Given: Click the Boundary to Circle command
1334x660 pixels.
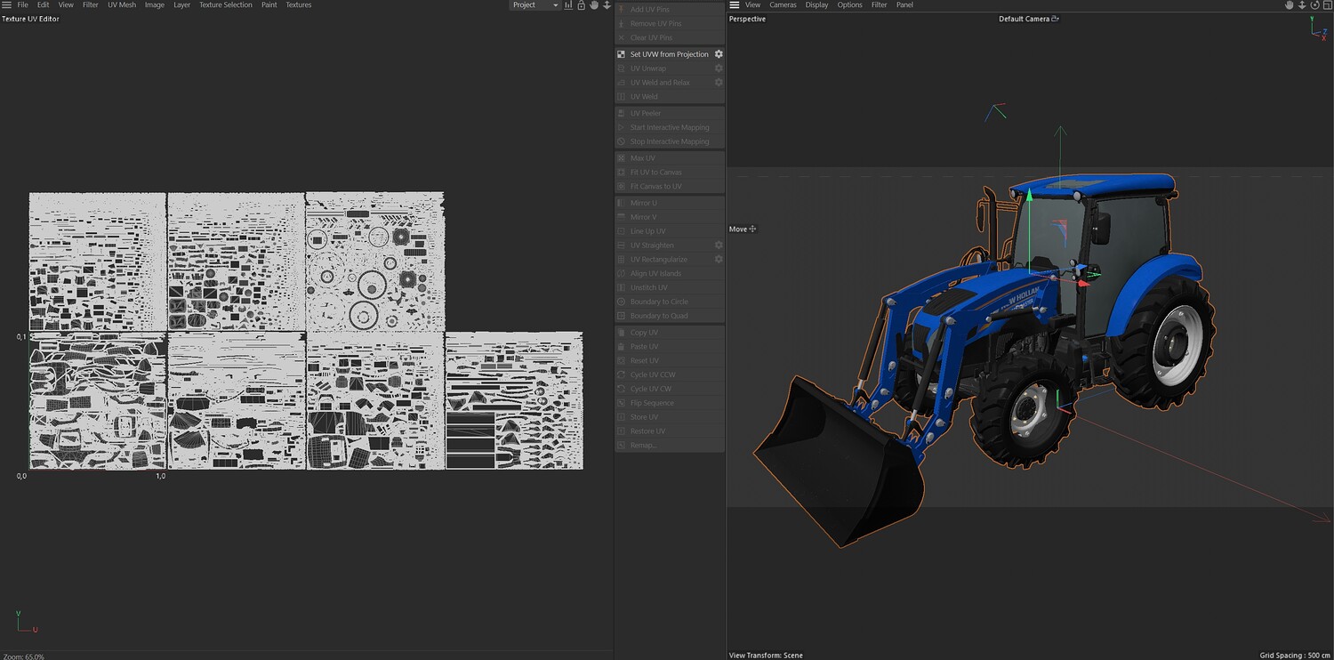Looking at the screenshot, I should click(670, 302).
